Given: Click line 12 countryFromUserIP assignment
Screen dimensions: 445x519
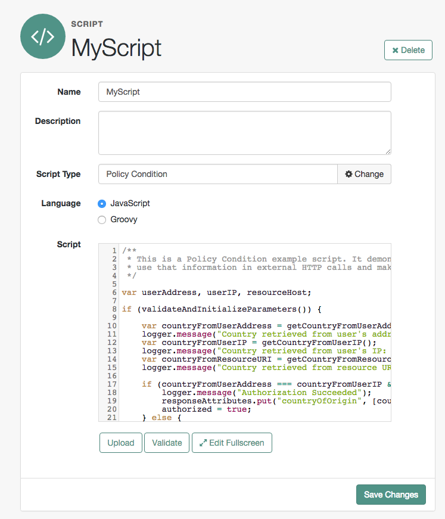Looking at the screenshot, I should point(259,343).
